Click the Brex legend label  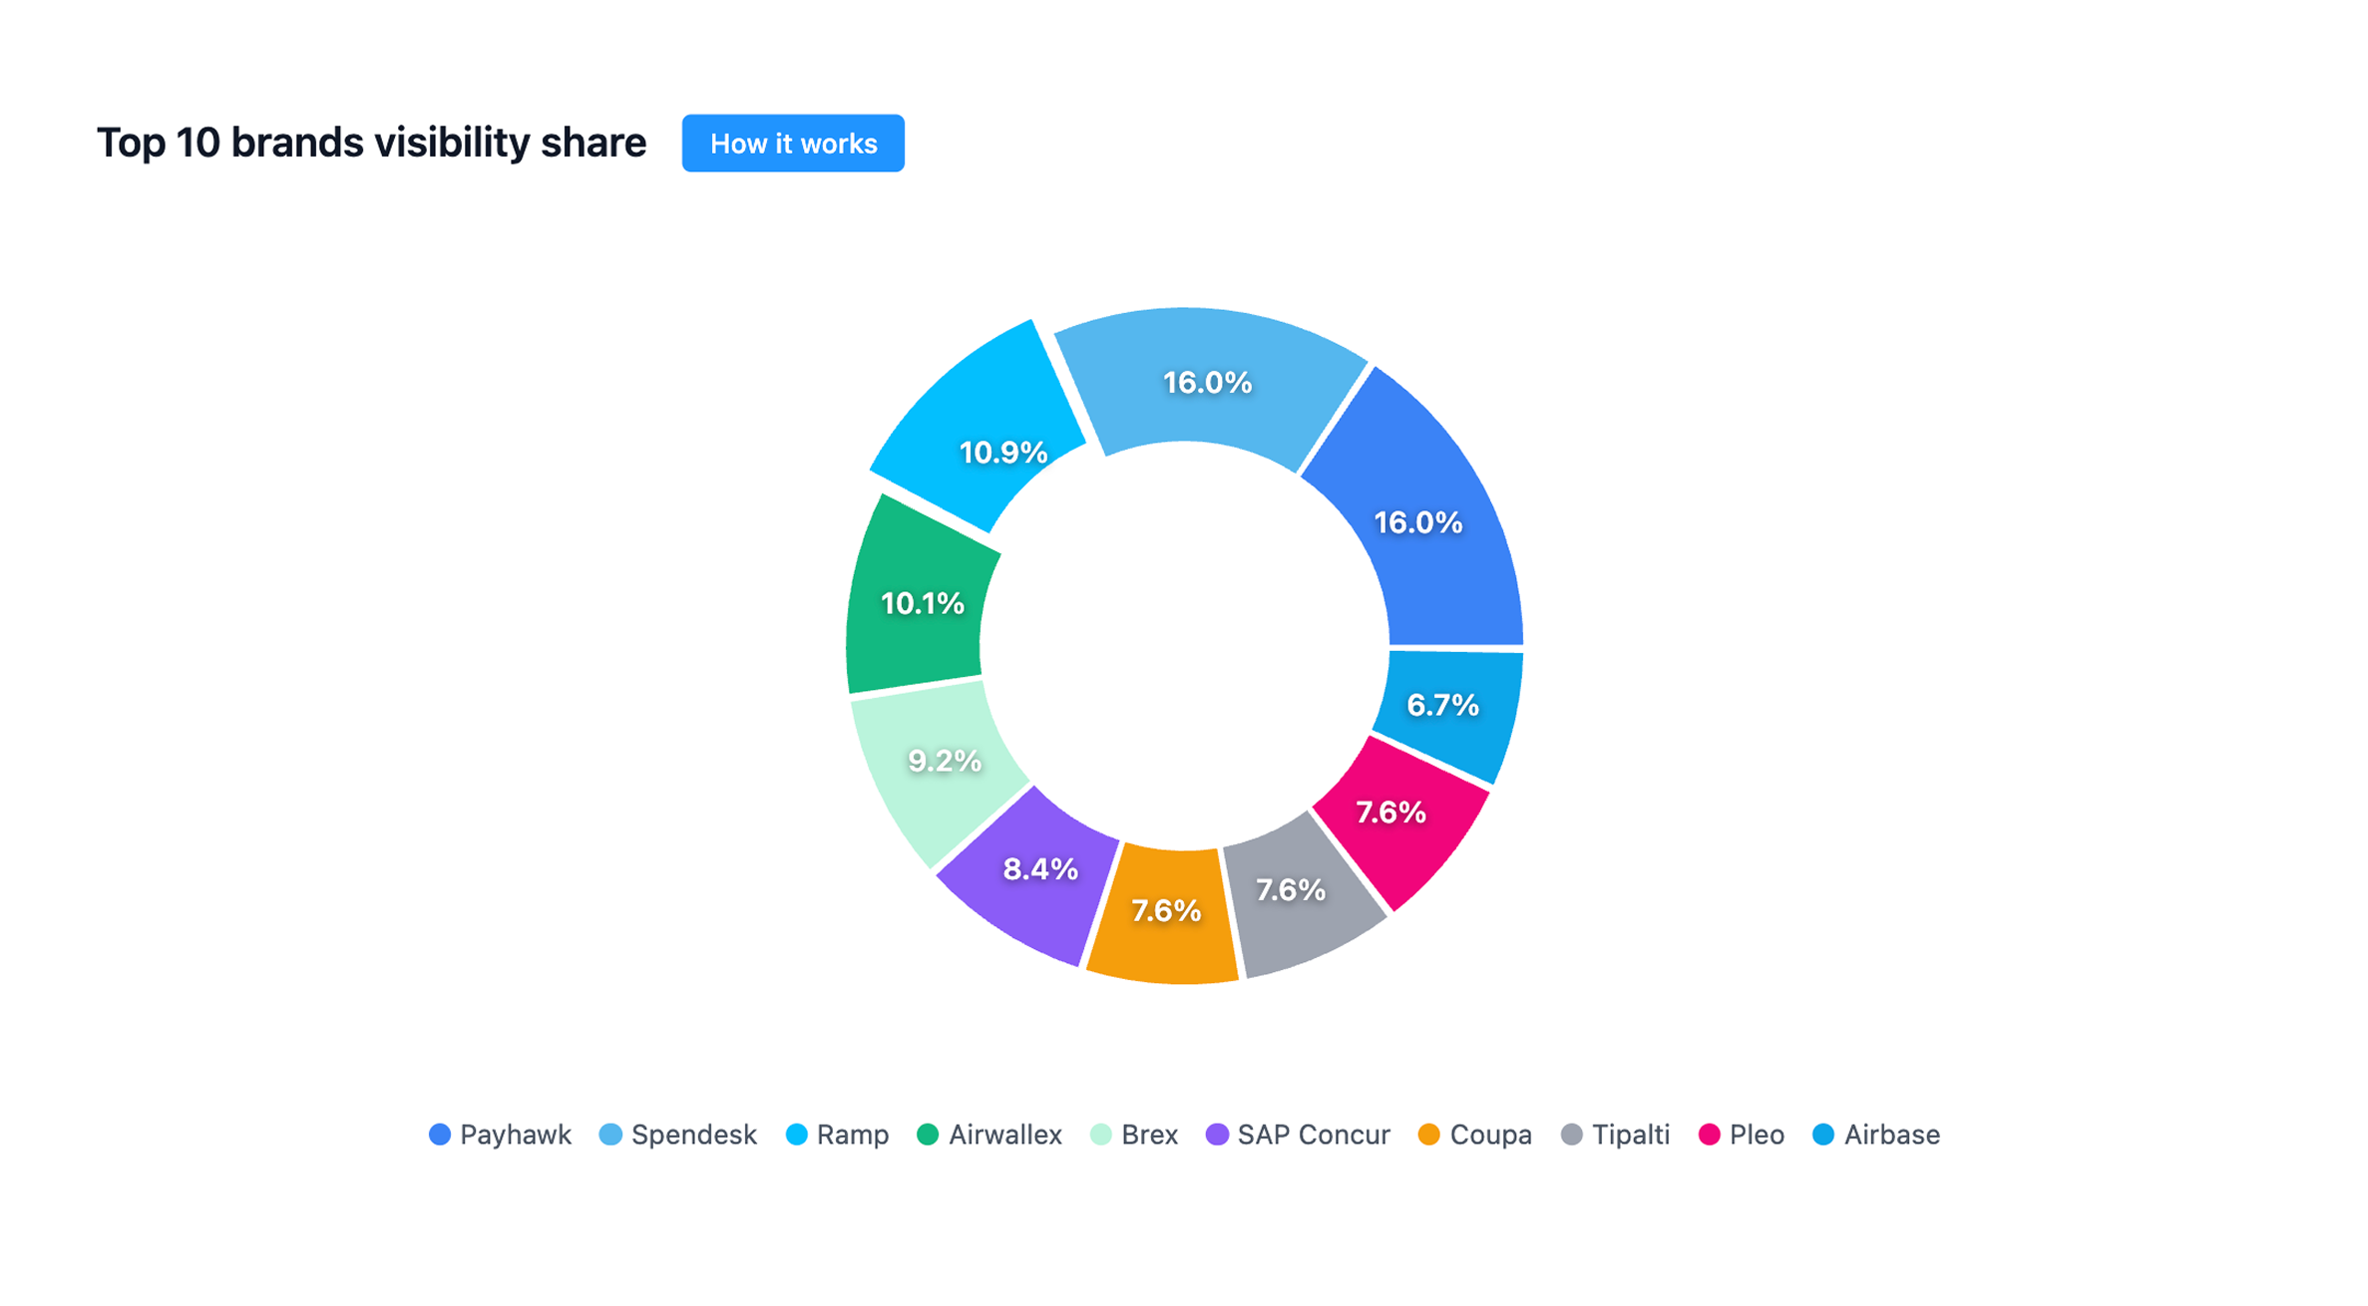(1148, 1135)
